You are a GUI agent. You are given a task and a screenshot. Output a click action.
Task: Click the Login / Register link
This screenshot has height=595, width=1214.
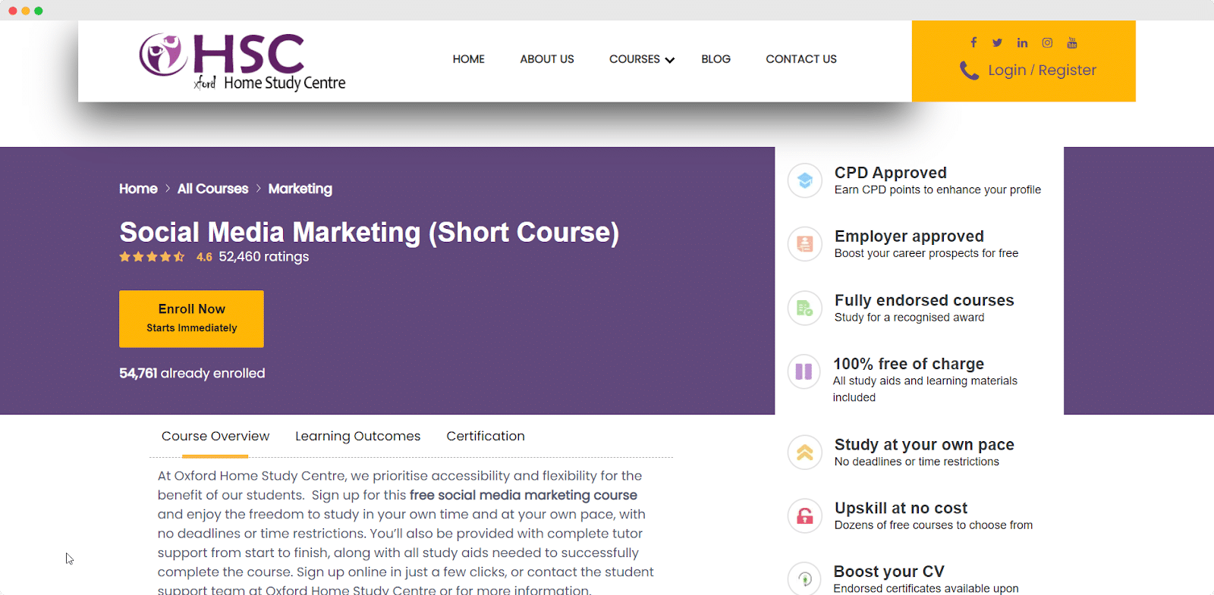coord(1042,70)
